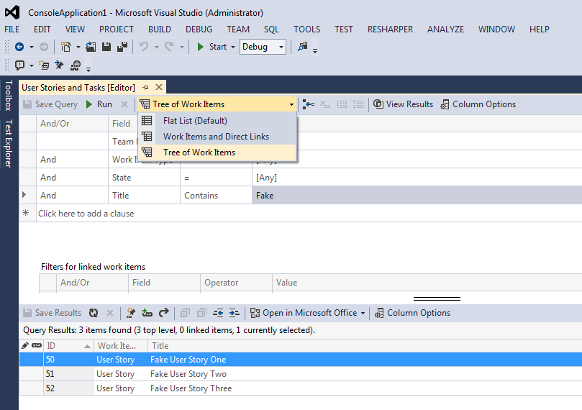Click the outdent work item icon
Screen dimensions: 582x410
point(218,313)
